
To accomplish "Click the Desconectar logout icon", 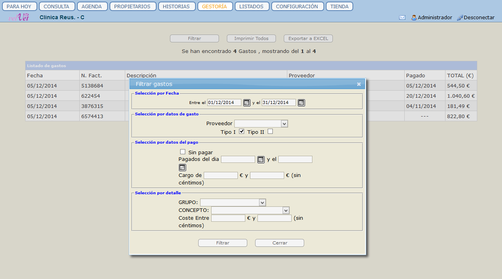I will coord(460,18).
